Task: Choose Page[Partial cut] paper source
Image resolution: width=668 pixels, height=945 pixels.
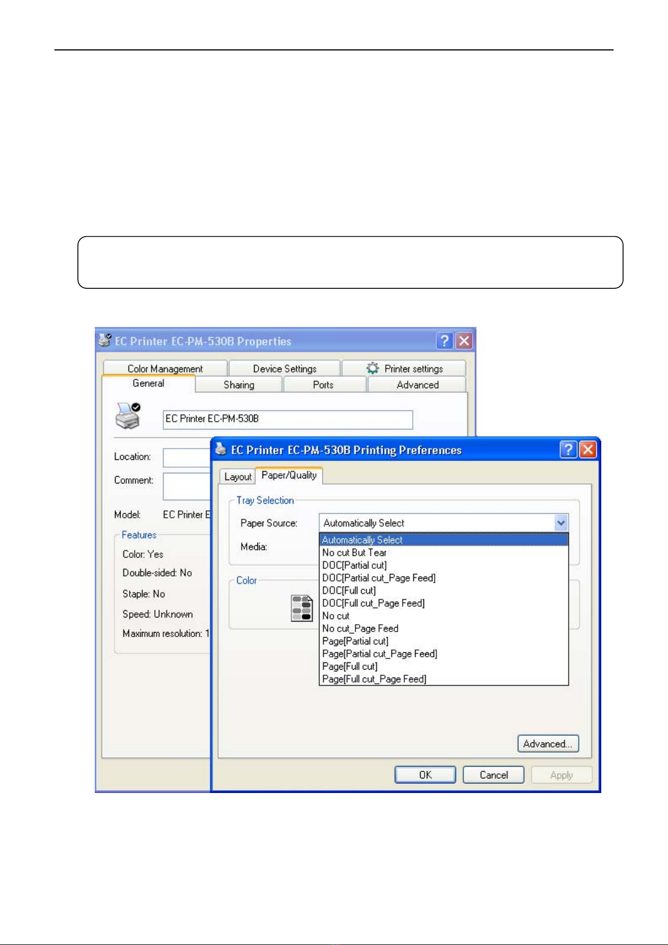Action: (444, 641)
